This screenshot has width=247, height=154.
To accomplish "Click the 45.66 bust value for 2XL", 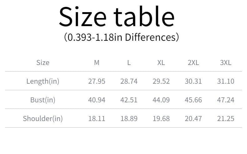I will tap(193, 100).
